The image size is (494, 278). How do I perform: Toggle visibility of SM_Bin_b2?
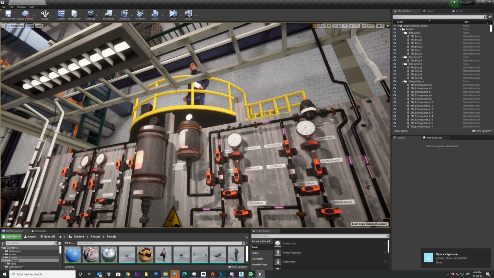pyautogui.click(x=395, y=47)
